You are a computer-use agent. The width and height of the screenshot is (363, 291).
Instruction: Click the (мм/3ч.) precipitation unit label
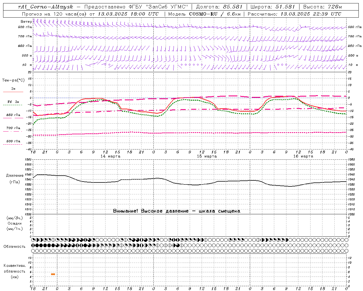(x=15, y=218)
